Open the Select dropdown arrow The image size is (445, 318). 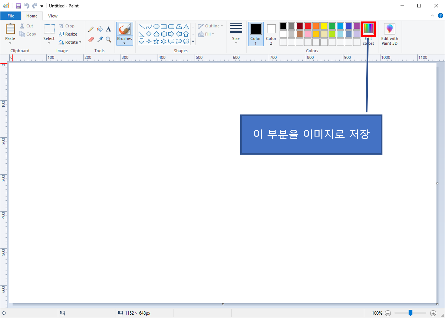pyautogui.click(x=49, y=43)
